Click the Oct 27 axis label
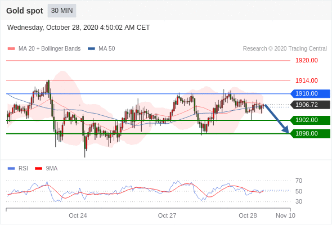332x225 pixels. pyautogui.click(x=167, y=215)
